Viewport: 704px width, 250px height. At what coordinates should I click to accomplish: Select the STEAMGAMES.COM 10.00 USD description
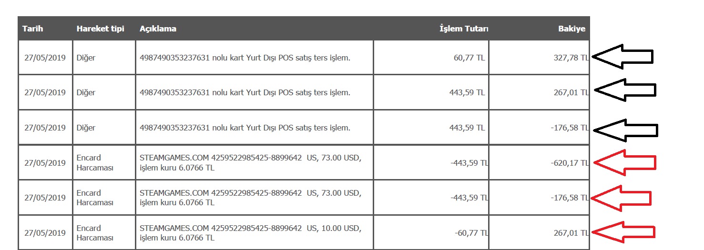250,232
